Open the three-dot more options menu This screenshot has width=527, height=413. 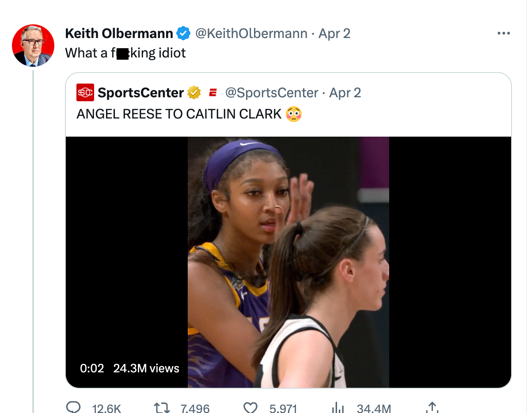[x=504, y=33]
